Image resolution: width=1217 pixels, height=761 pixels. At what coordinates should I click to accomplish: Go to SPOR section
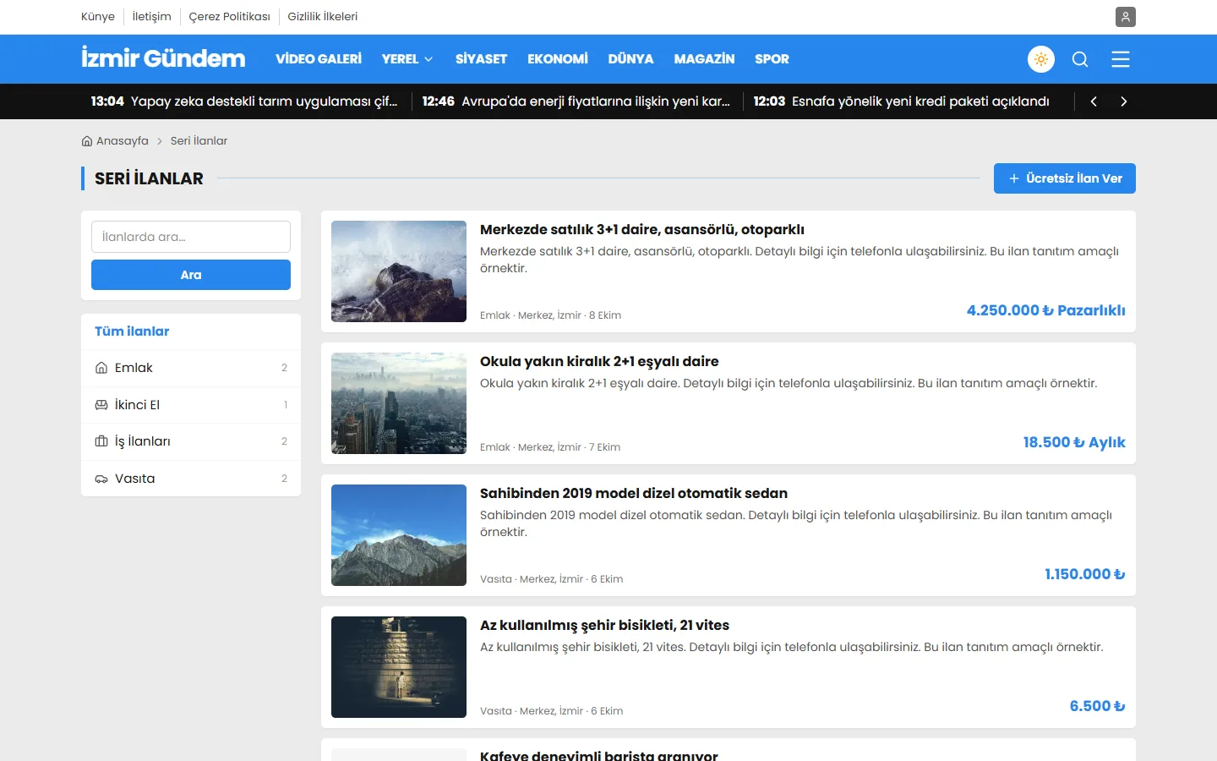pyautogui.click(x=772, y=59)
